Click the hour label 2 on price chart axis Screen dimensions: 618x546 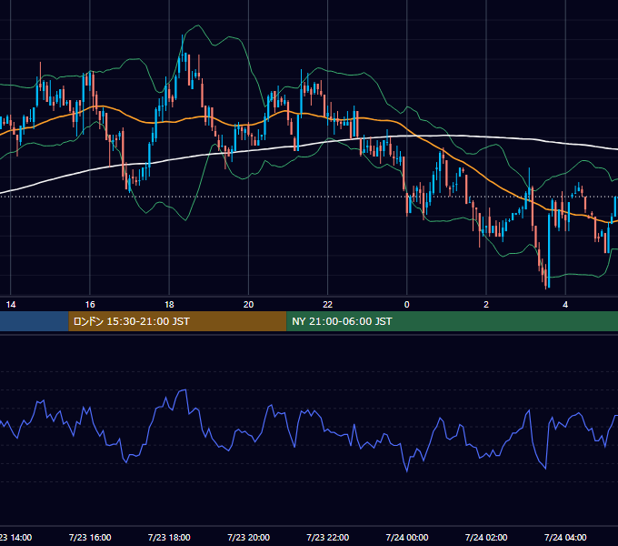coord(486,304)
